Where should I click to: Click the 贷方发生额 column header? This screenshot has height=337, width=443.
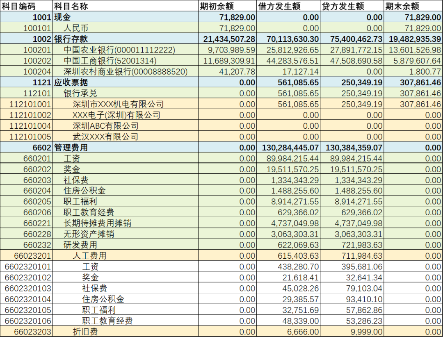click(x=352, y=6)
